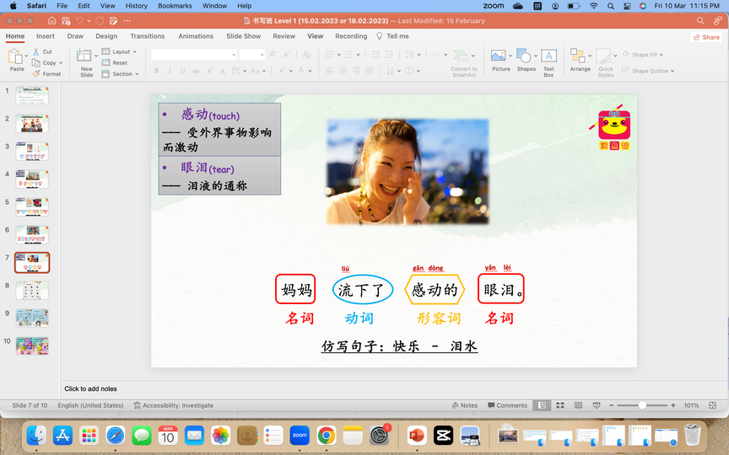Switch to the Animations ribbon tab
The image size is (729, 455).
pos(196,36)
